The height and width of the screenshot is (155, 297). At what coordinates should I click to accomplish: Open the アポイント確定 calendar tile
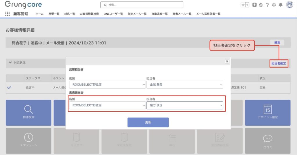pyautogui.click(x=267, y=113)
